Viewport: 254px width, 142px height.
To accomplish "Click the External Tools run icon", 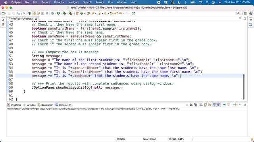I will coord(70,13).
